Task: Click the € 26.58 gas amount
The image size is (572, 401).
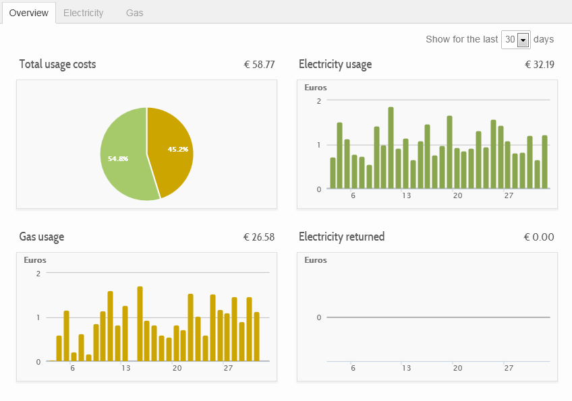Action: pos(259,237)
